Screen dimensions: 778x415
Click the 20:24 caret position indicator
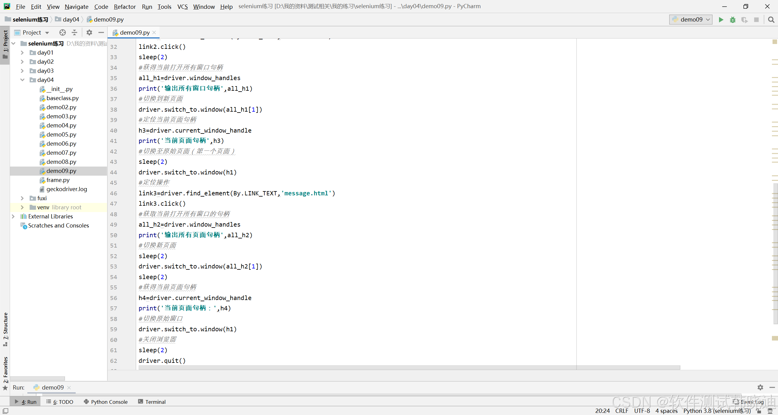602,411
